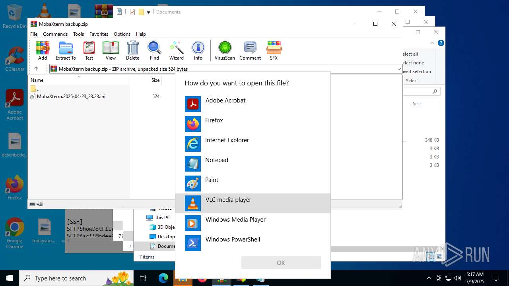
Task: Open the Windows Start menu
Action: point(10,278)
